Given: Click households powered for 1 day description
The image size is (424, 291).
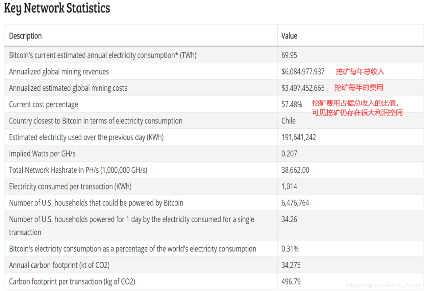Looking at the screenshot, I should coord(132,226).
